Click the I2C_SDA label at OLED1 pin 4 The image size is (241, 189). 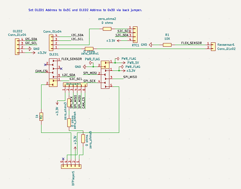tap(77, 35)
